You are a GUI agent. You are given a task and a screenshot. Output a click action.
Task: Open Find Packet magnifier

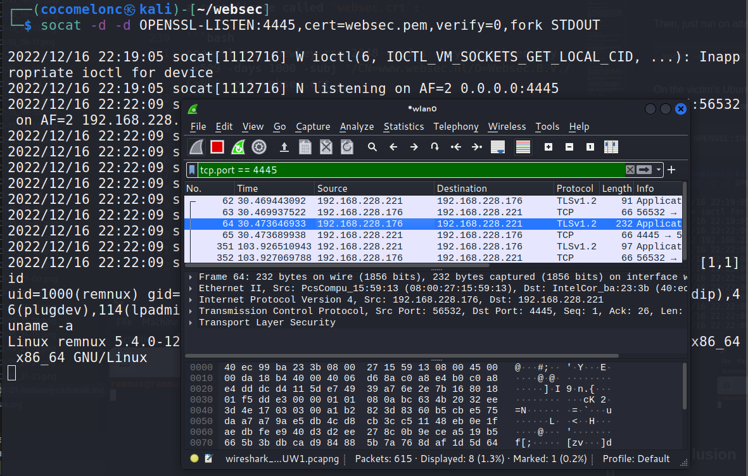coord(372,147)
